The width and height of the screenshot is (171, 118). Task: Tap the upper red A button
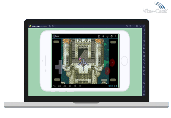(112, 63)
